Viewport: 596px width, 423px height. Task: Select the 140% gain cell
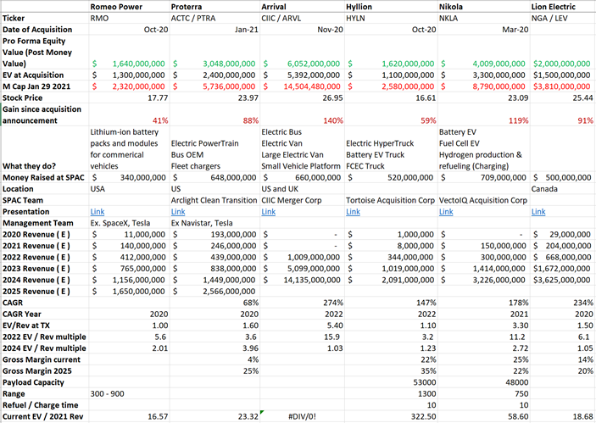click(x=302, y=115)
